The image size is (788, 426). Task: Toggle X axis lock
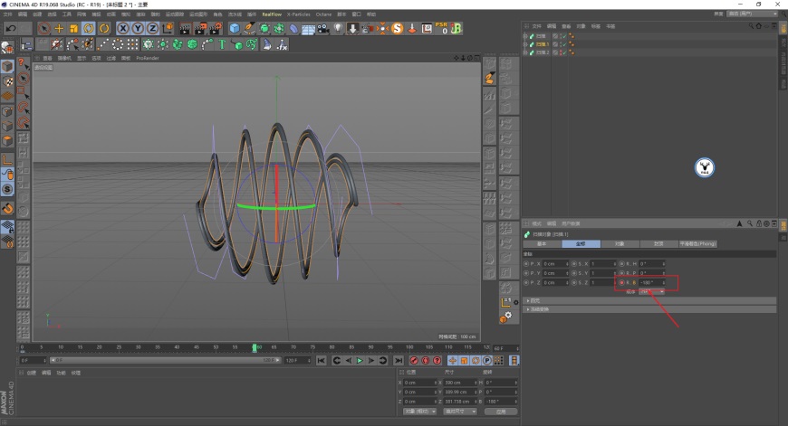(122, 29)
